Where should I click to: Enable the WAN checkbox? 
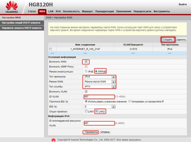click(x=86, y=62)
